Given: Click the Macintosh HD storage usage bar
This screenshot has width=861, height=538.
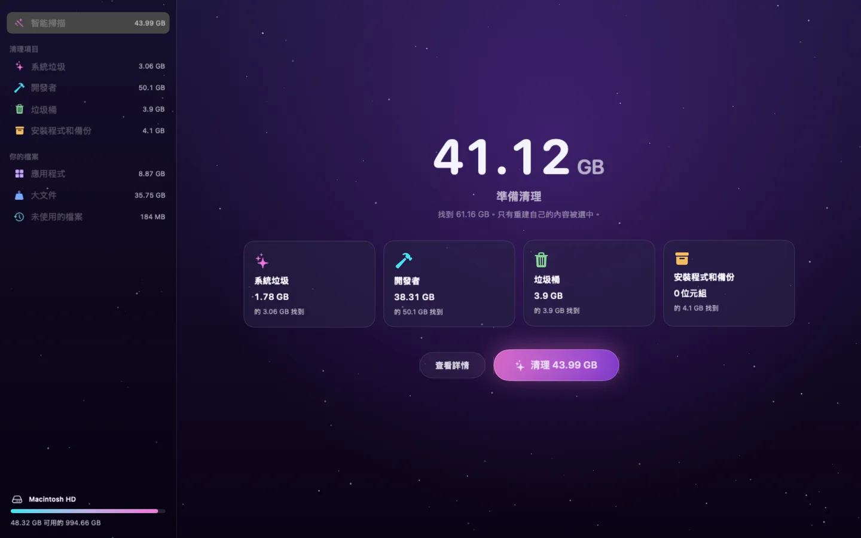Looking at the screenshot, I should (x=88, y=511).
